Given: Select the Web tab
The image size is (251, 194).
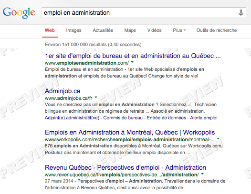Looking at the screenshot, I should (50, 30).
